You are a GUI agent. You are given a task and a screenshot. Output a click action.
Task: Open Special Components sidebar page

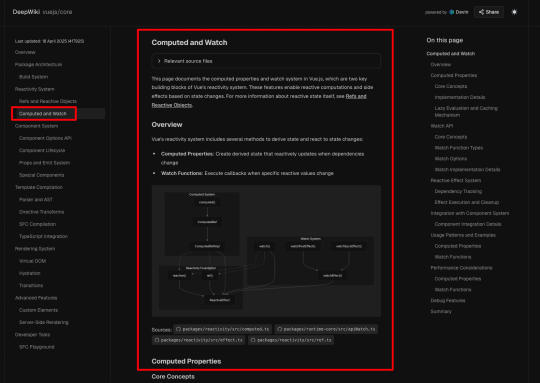(x=41, y=175)
